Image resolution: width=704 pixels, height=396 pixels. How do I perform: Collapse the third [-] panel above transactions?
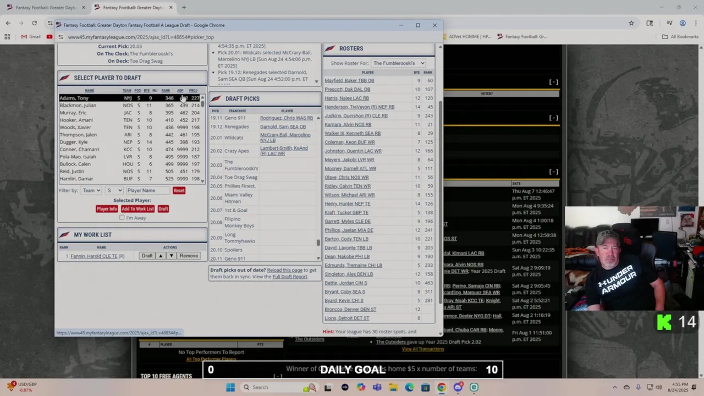tap(554, 172)
